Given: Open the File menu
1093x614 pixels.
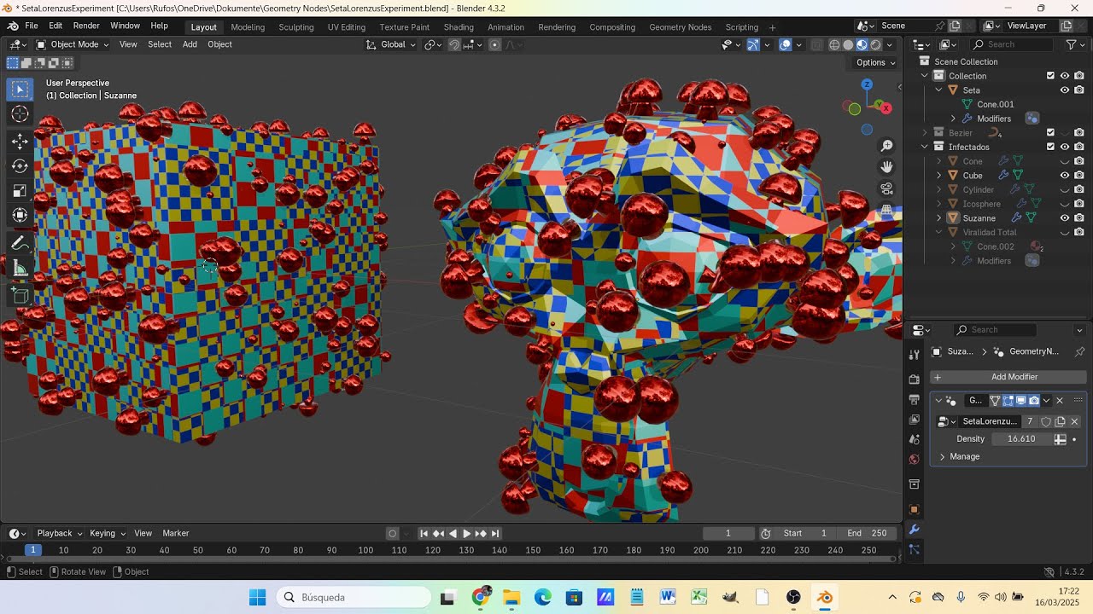Looking at the screenshot, I should click(x=32, y=26).
